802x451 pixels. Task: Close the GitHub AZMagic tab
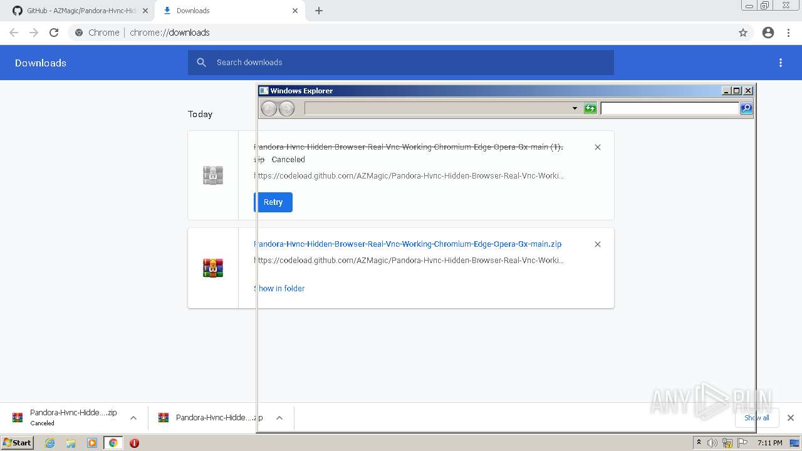point(145,11)
